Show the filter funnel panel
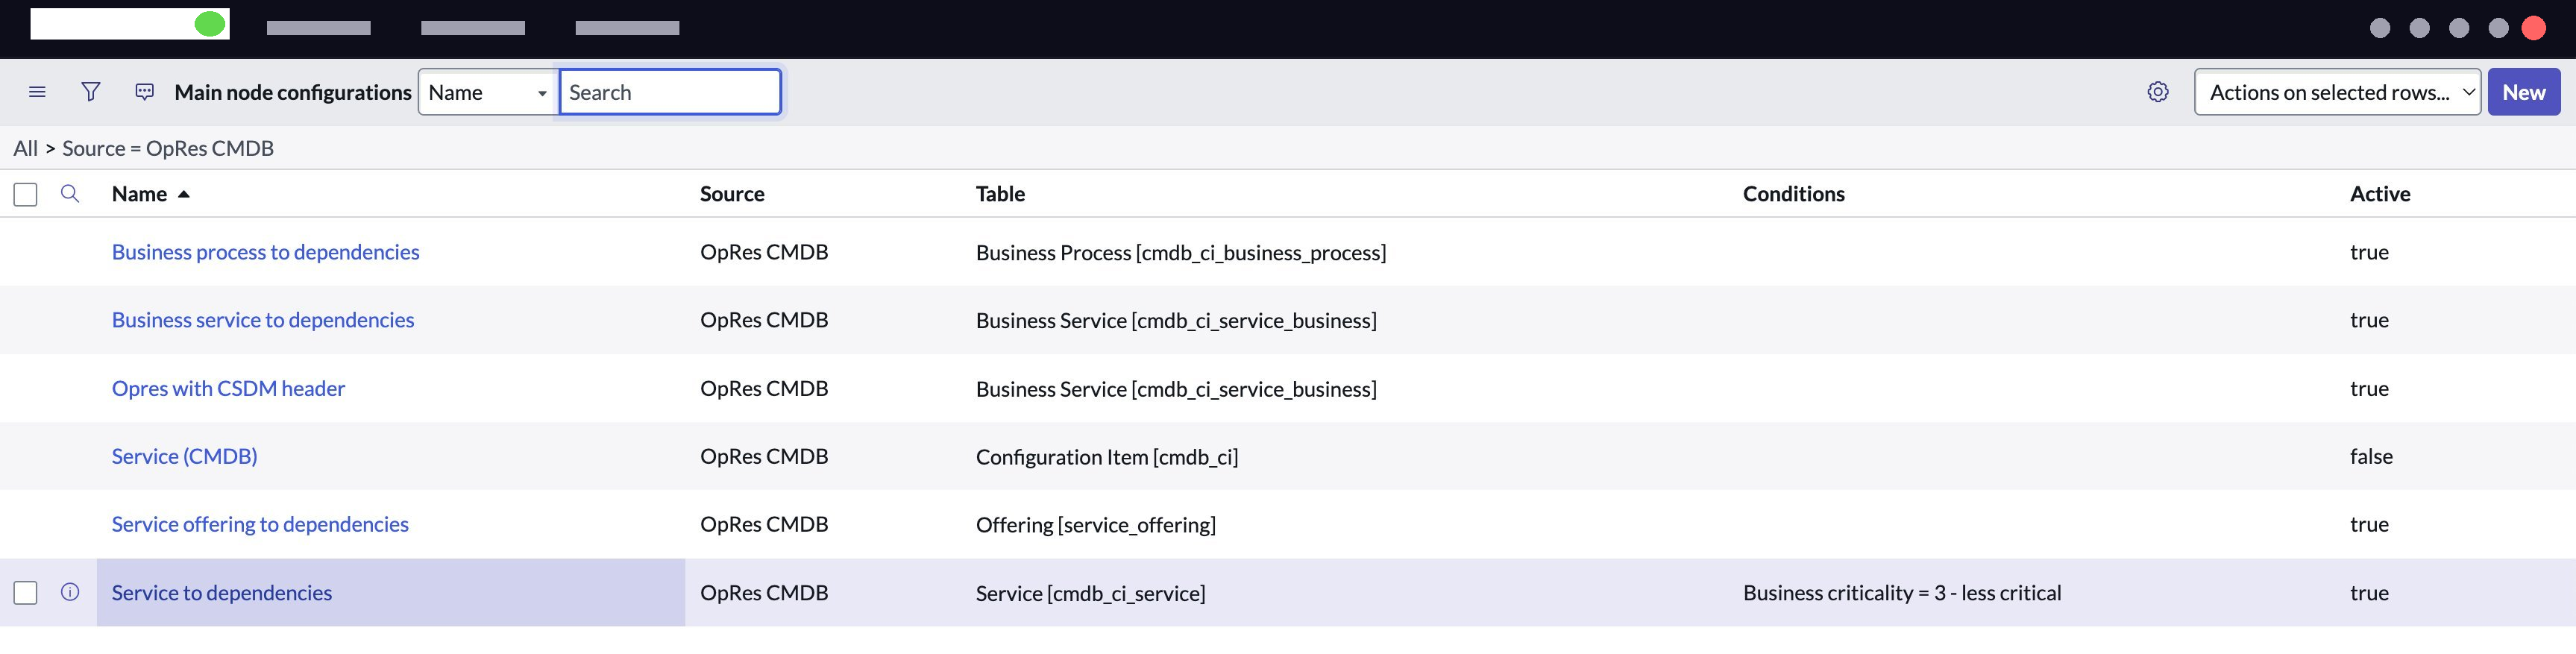This screenshot has height=654, width=2576. (90, 92)
